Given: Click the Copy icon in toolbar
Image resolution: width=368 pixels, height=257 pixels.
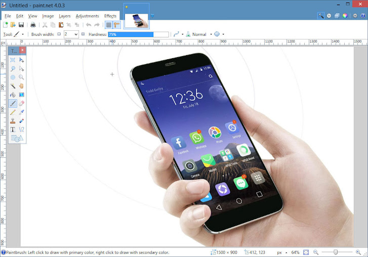Looking at the screenshot, I should (53, 25).
